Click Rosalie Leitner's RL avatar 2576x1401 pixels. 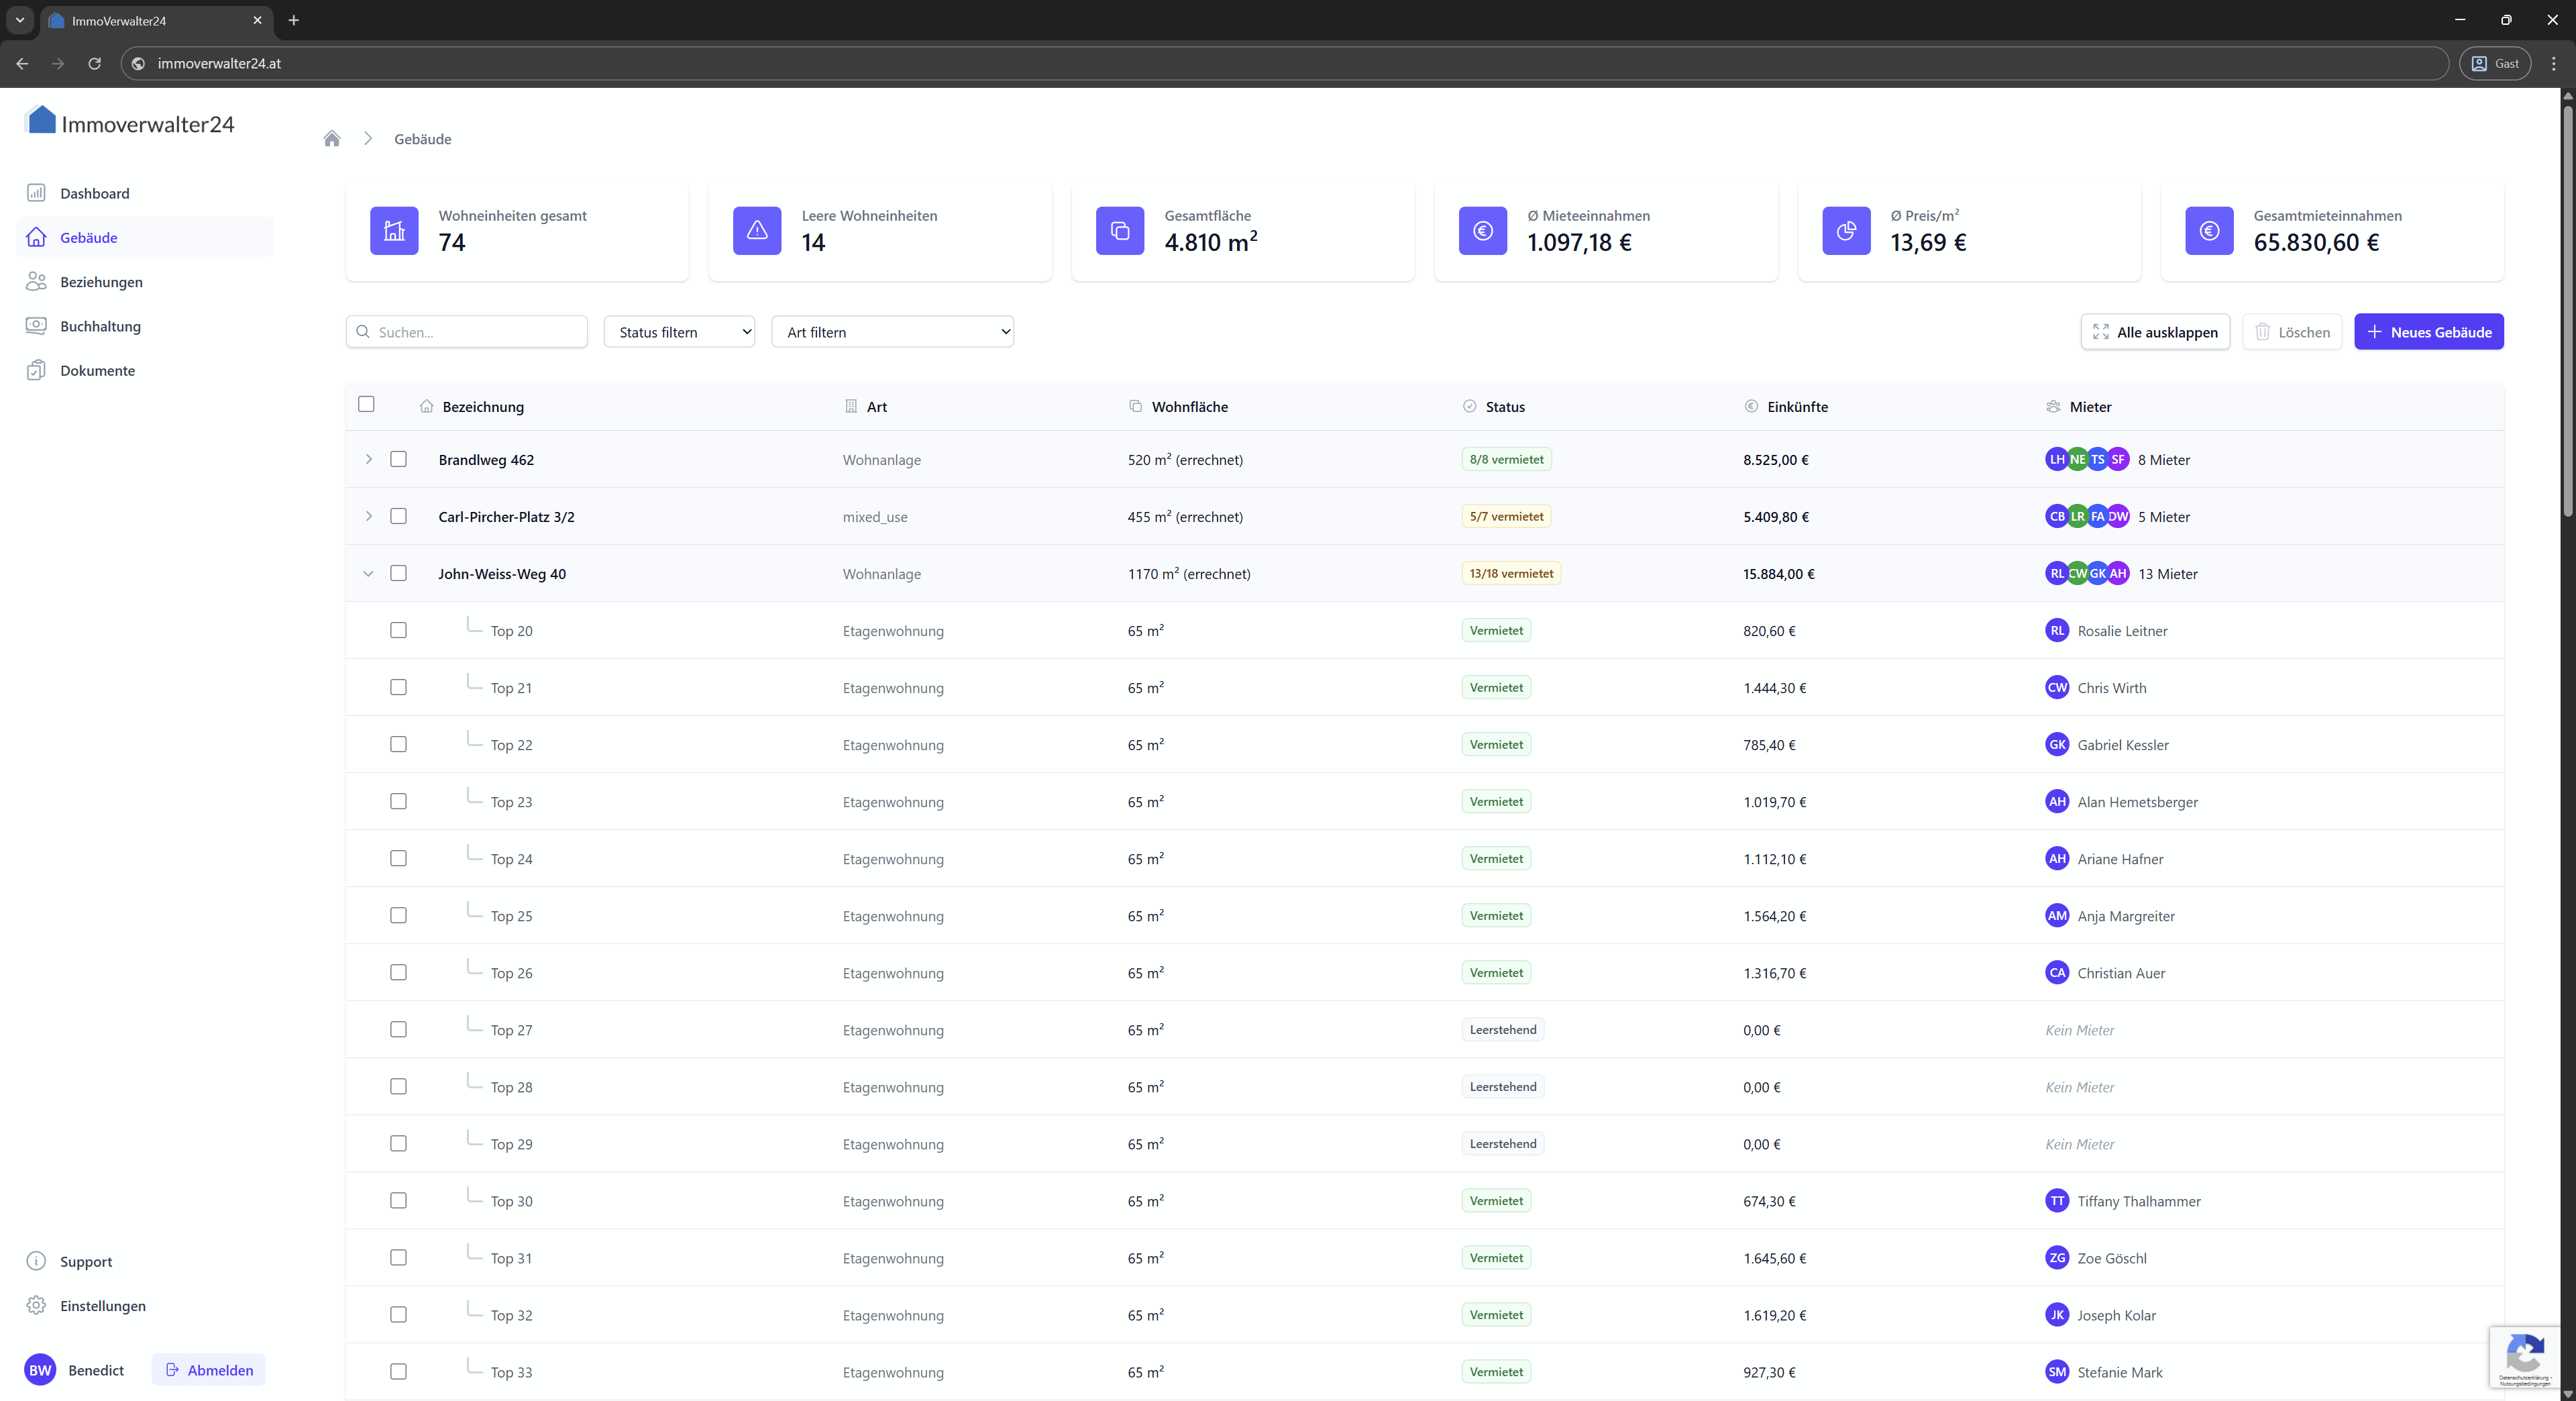[2056, 631]
